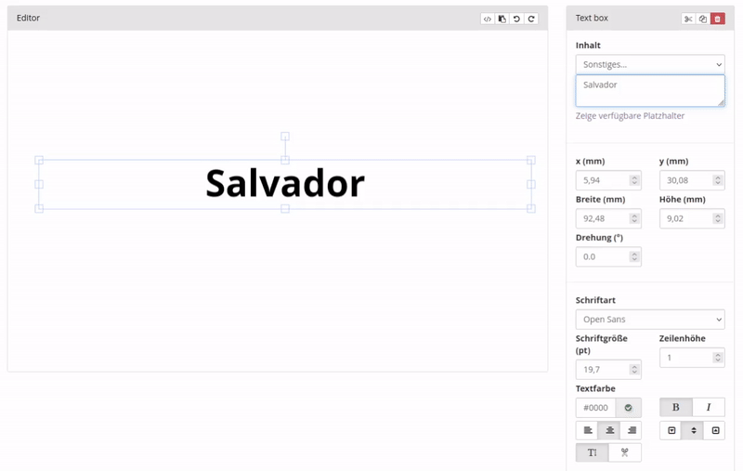Image resolution: width=743 pixels, height=471 pixels.
Task: Undo the last change in the Editor
Action: click(516, 19)
